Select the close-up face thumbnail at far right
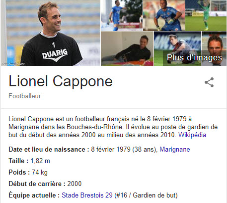The width and height of the screenshot is (227, 203). pos(214,48)
